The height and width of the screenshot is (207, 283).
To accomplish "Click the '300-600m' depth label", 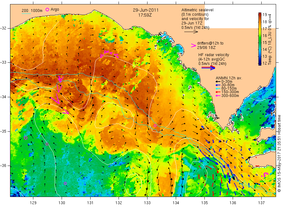I will [x=230, y=96].
